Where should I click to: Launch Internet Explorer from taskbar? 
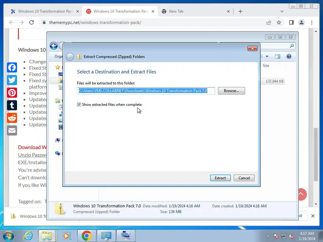[x=28, y=236]
